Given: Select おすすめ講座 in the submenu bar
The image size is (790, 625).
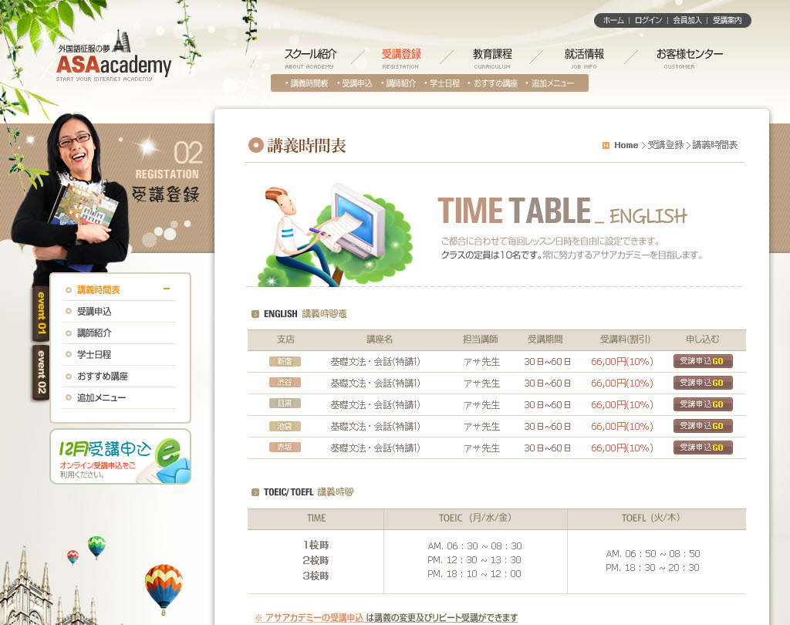Looking at the screenshot, I should 495,83.
